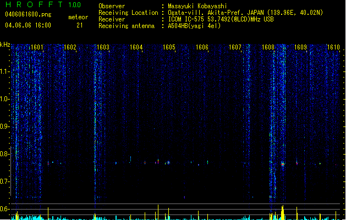Click the 1608 time marker
The height and width of the screenshot is (220, 346).
(x=268, y=47)
